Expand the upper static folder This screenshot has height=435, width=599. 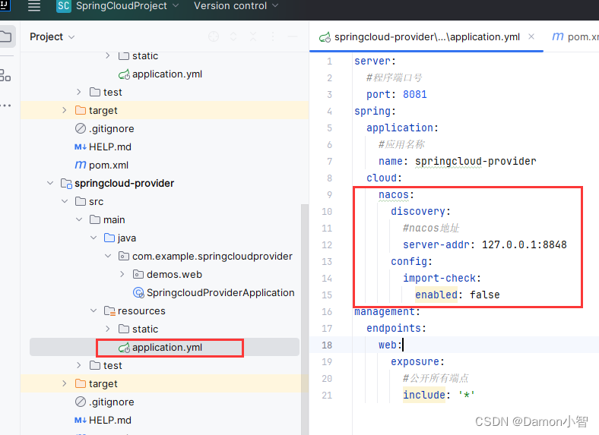point(108,55)
